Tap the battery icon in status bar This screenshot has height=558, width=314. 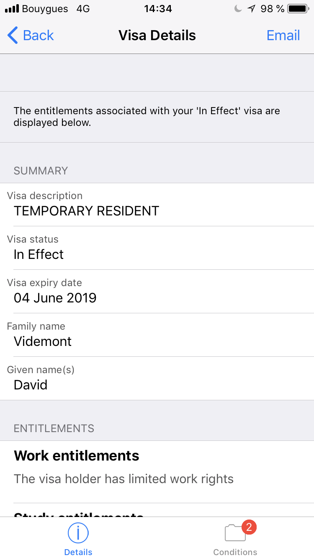(x=298, y=8)
